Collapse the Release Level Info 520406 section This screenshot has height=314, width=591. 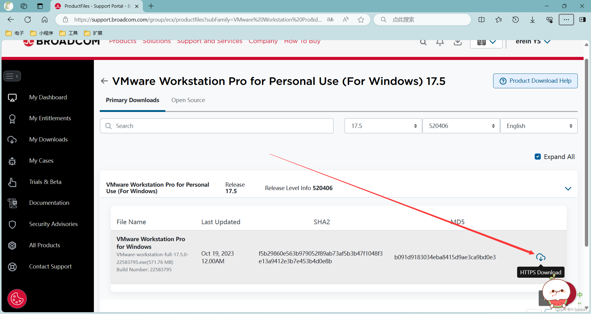point(568,189)
